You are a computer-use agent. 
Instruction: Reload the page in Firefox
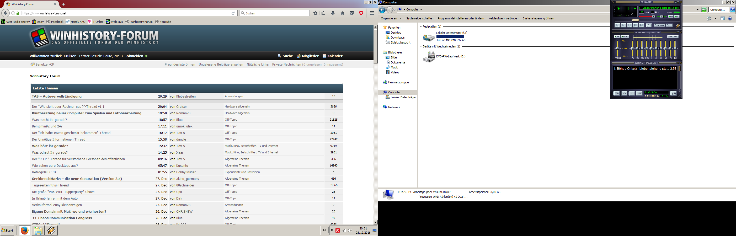(x=233, y=13)
